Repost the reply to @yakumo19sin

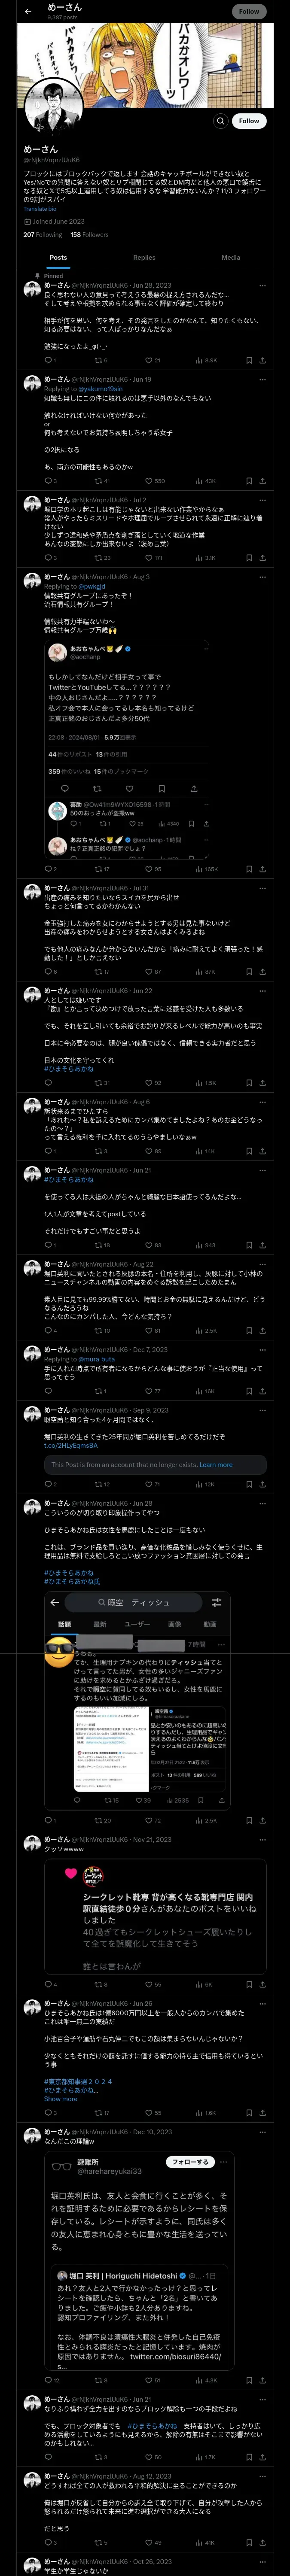pyautogui.click(x=101, y=481)
